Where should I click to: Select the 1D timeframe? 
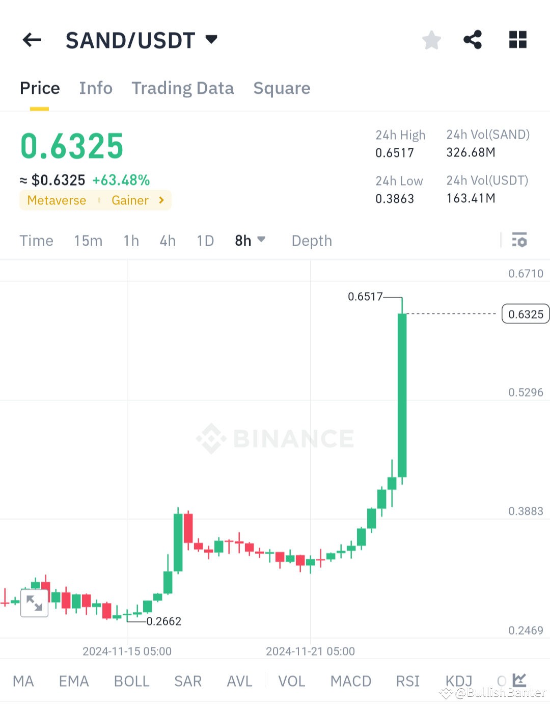205,240
